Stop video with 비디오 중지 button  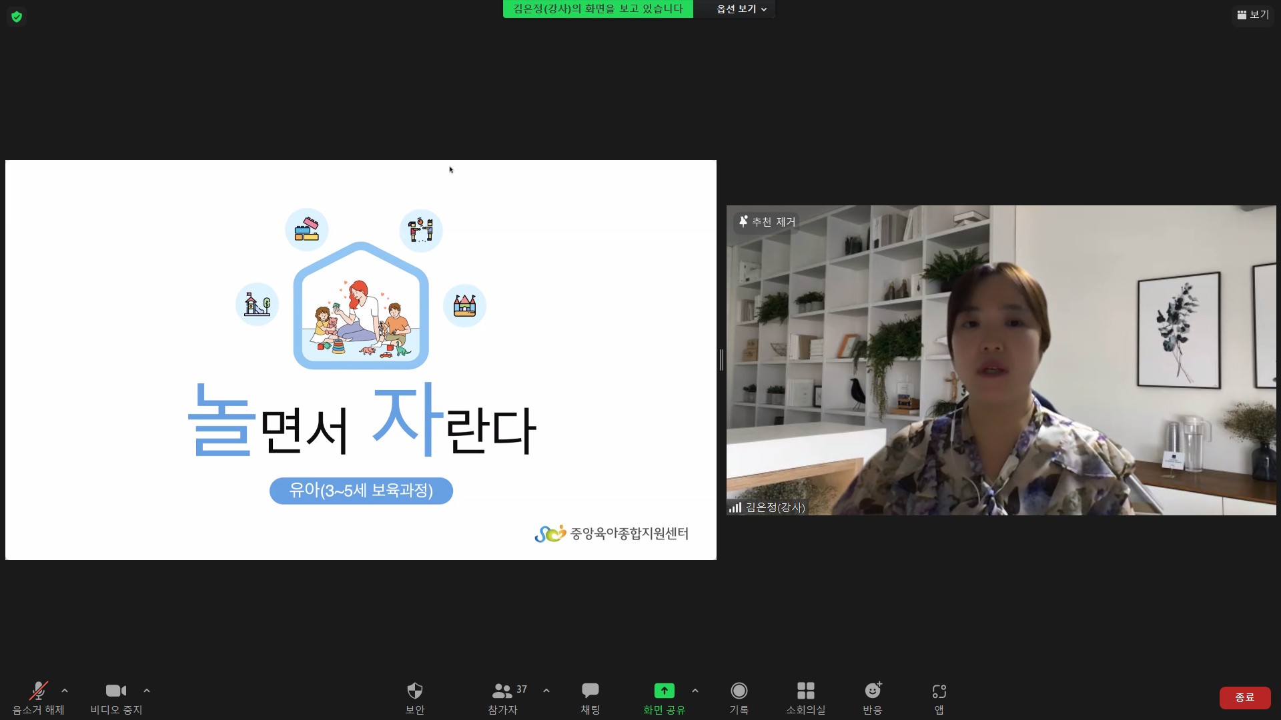pyautogui.click(x=116, y=697)
